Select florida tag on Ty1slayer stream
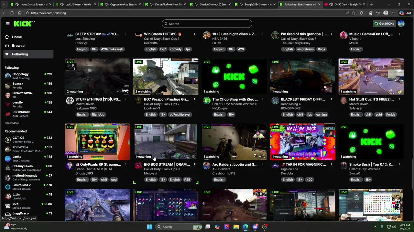This screenshot has height=232, width=414. point(391,115)
